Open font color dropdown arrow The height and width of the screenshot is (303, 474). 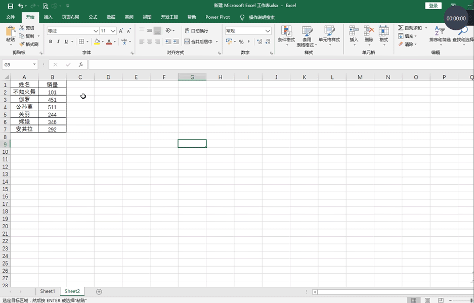[114, 41]
